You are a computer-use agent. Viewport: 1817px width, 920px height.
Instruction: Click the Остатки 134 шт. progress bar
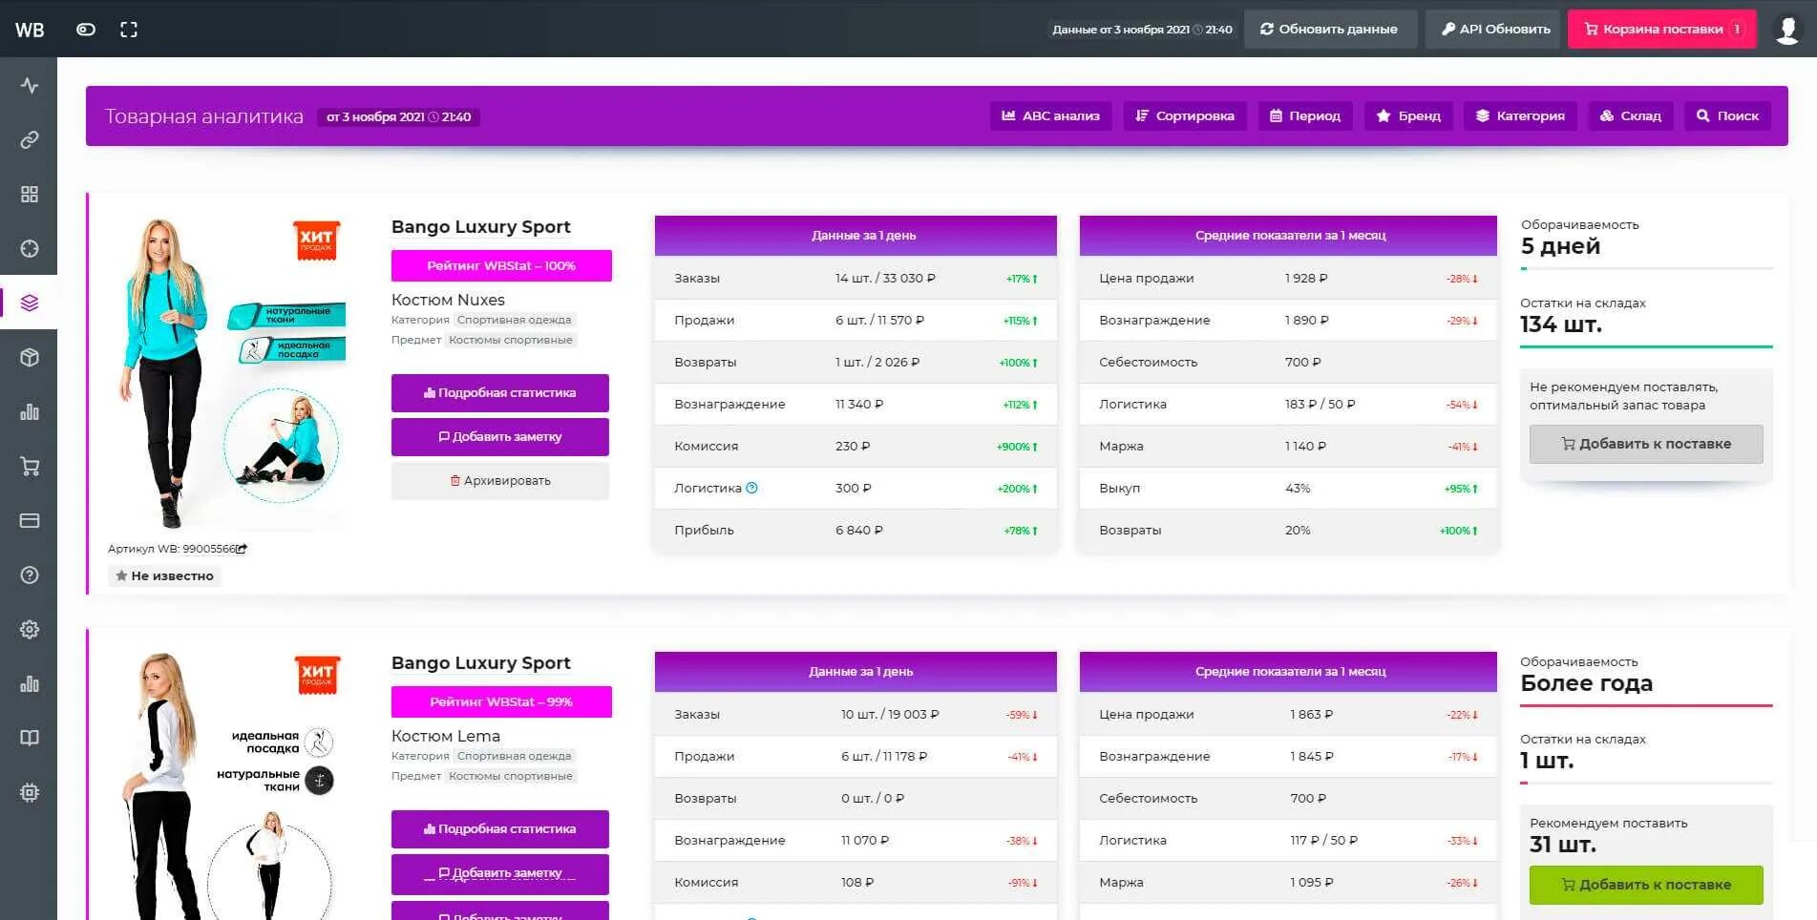[x=1646, y=346]
